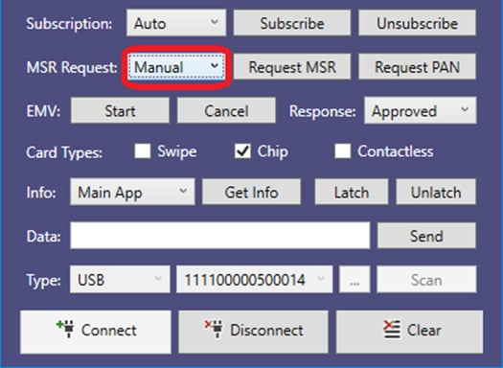This screenshot has height=368, width=503.
Task: Click the Unsubscribe button
Action: coord(417,23)
